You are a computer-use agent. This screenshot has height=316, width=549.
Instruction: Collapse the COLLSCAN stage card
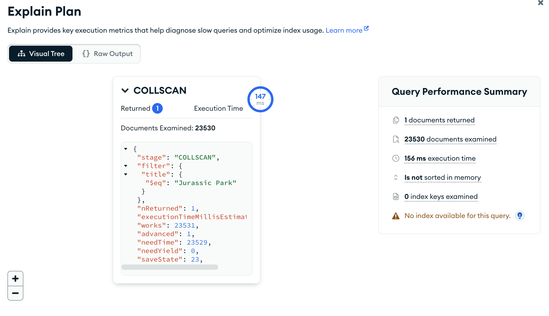coord(125,91)
